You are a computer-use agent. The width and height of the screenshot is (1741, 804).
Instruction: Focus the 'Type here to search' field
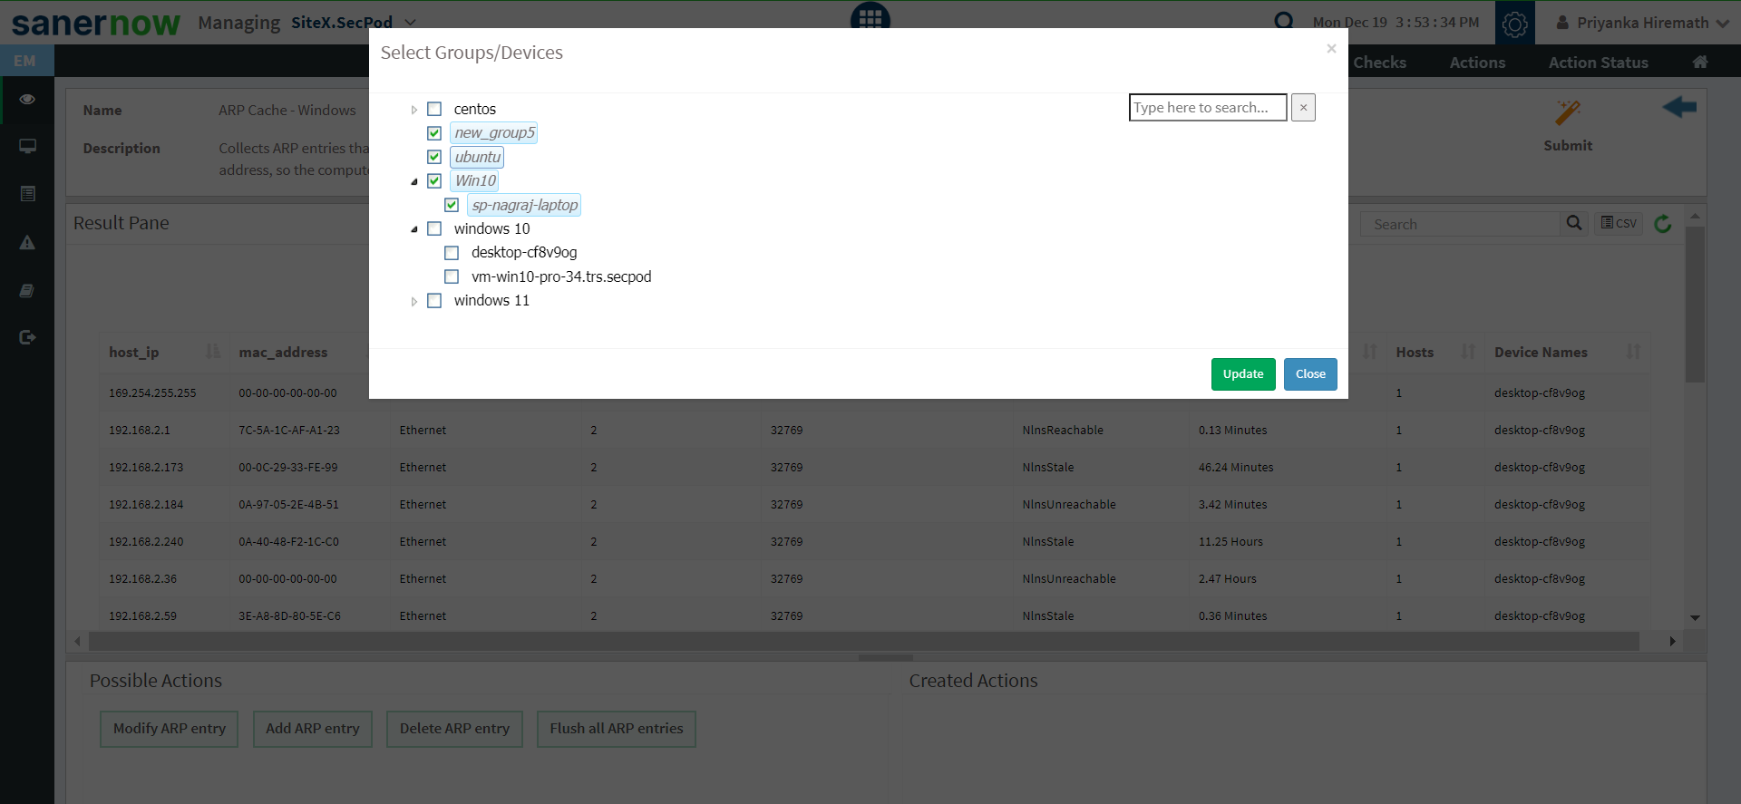pyautogui.click(x=1207, y=108)
